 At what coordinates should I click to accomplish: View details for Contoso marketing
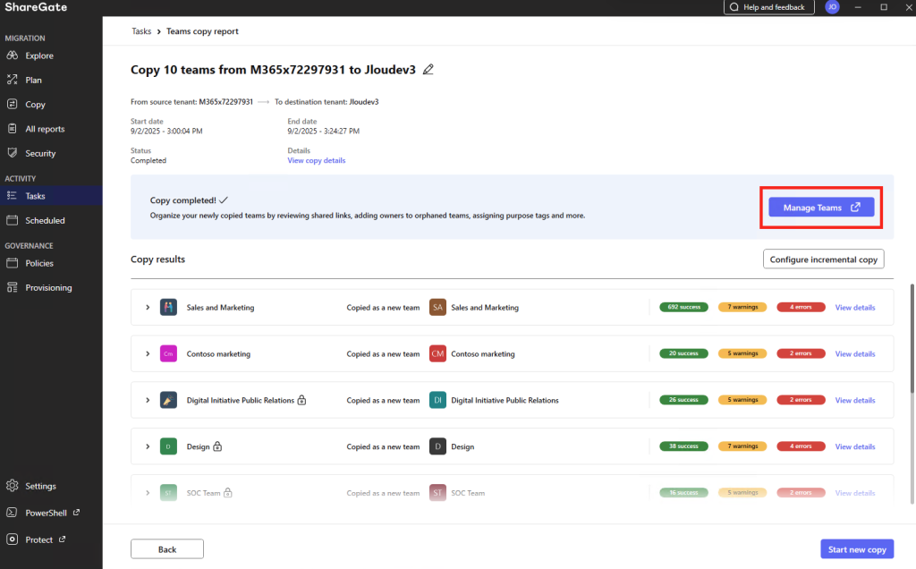pos(854,353)
